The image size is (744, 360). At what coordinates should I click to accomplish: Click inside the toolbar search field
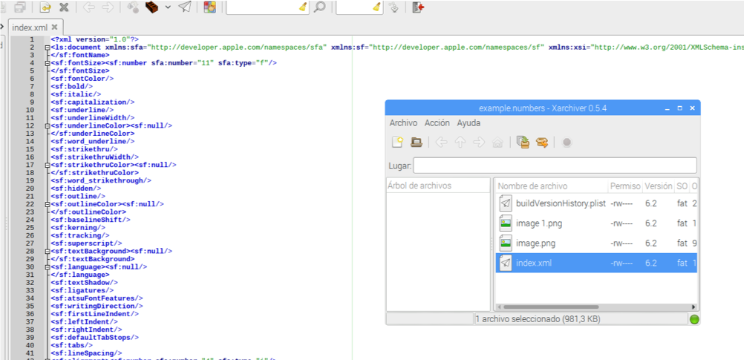click(262, 7)
